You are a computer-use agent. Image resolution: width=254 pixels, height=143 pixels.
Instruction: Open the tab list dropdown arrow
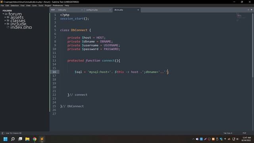point(251,10)
